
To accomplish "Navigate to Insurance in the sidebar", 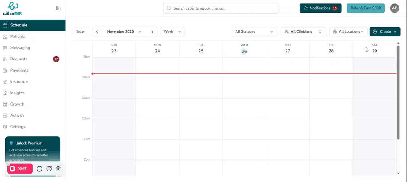I will (x=19, y=81).
